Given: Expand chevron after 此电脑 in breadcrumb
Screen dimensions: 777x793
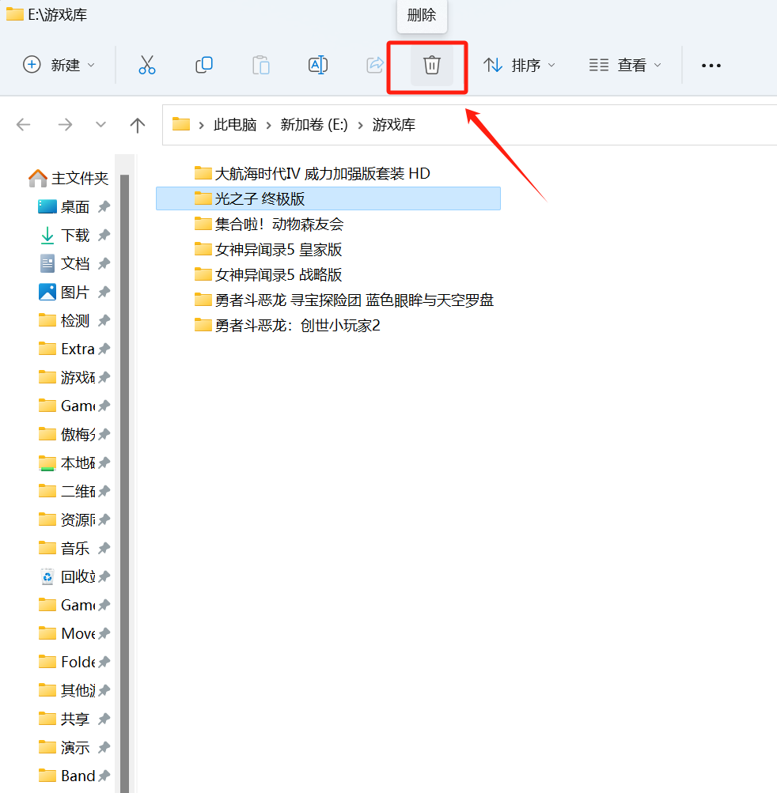Looking at the screenshot, I should click(x=269, y=125).
